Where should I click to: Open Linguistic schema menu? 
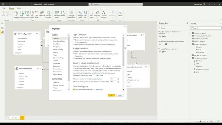click(x=103, y=15)
